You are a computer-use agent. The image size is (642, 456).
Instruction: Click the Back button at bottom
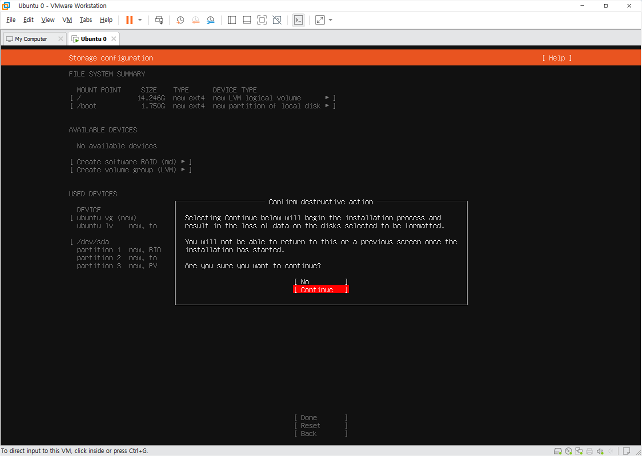(321, 434)
